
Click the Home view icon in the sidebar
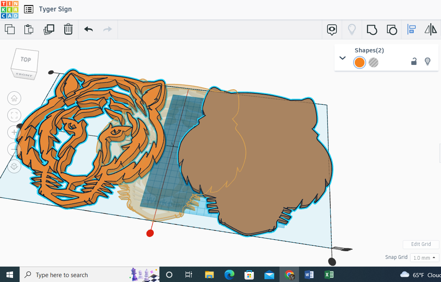[x=14, y=98]
